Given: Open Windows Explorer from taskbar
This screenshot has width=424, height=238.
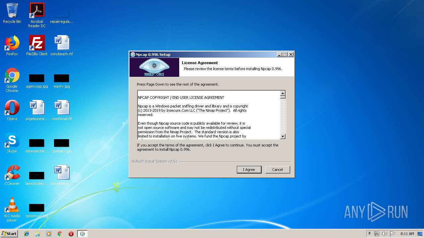Looking at the screenshot, I should [37, 234].
